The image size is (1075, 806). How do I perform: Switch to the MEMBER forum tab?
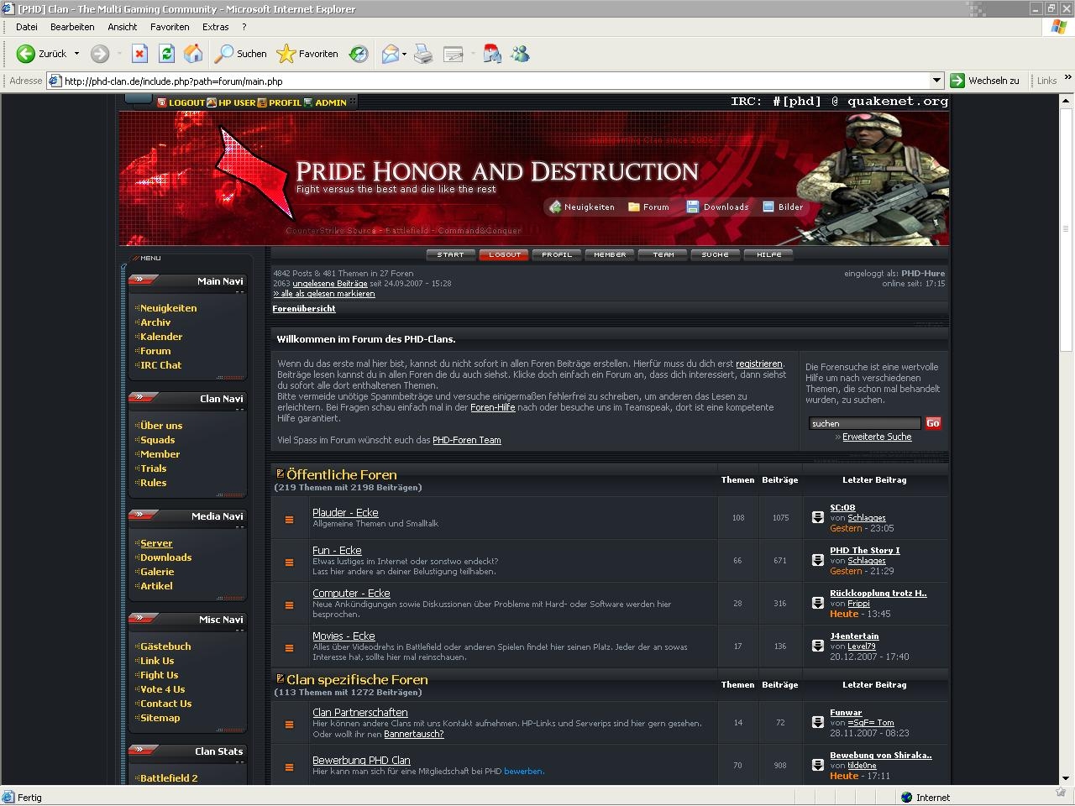610,254
